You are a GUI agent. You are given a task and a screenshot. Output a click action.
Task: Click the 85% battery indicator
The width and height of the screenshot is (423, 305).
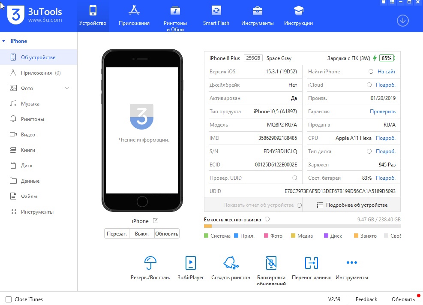coord(387,58)
